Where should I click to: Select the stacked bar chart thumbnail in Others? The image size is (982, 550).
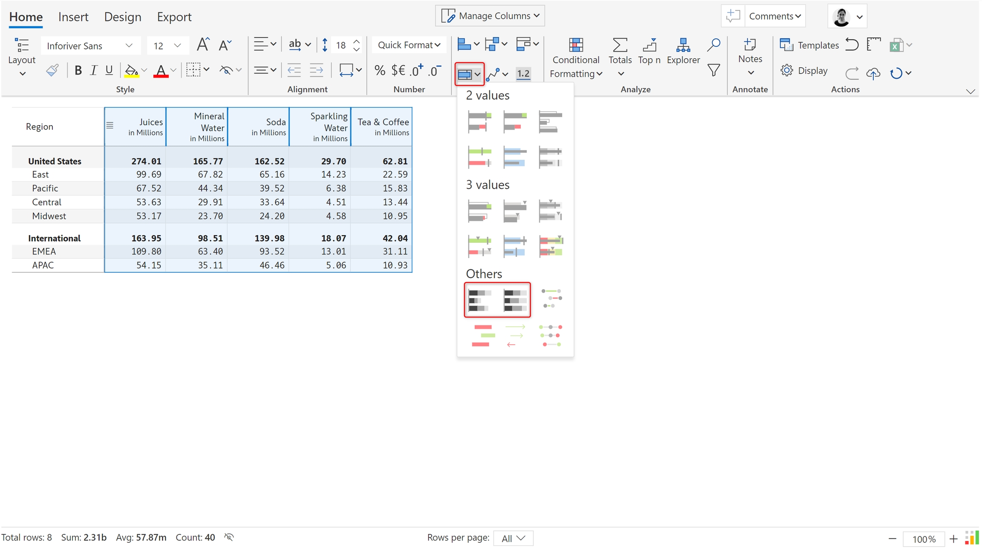click(479, 300)
